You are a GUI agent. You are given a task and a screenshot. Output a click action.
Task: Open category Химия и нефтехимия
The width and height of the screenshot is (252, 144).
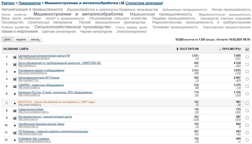point(20,31)
